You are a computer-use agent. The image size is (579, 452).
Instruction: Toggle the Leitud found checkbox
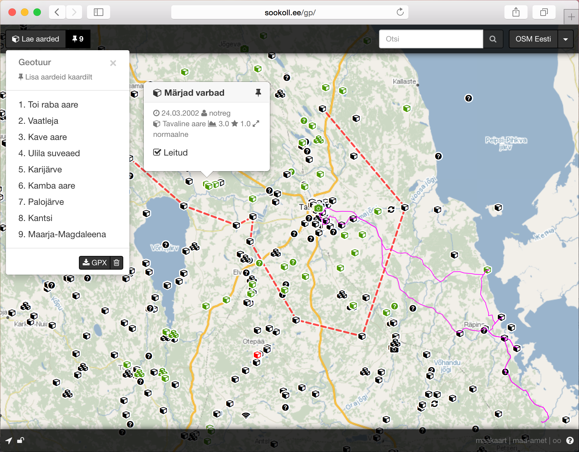click(x=157, y=152)
